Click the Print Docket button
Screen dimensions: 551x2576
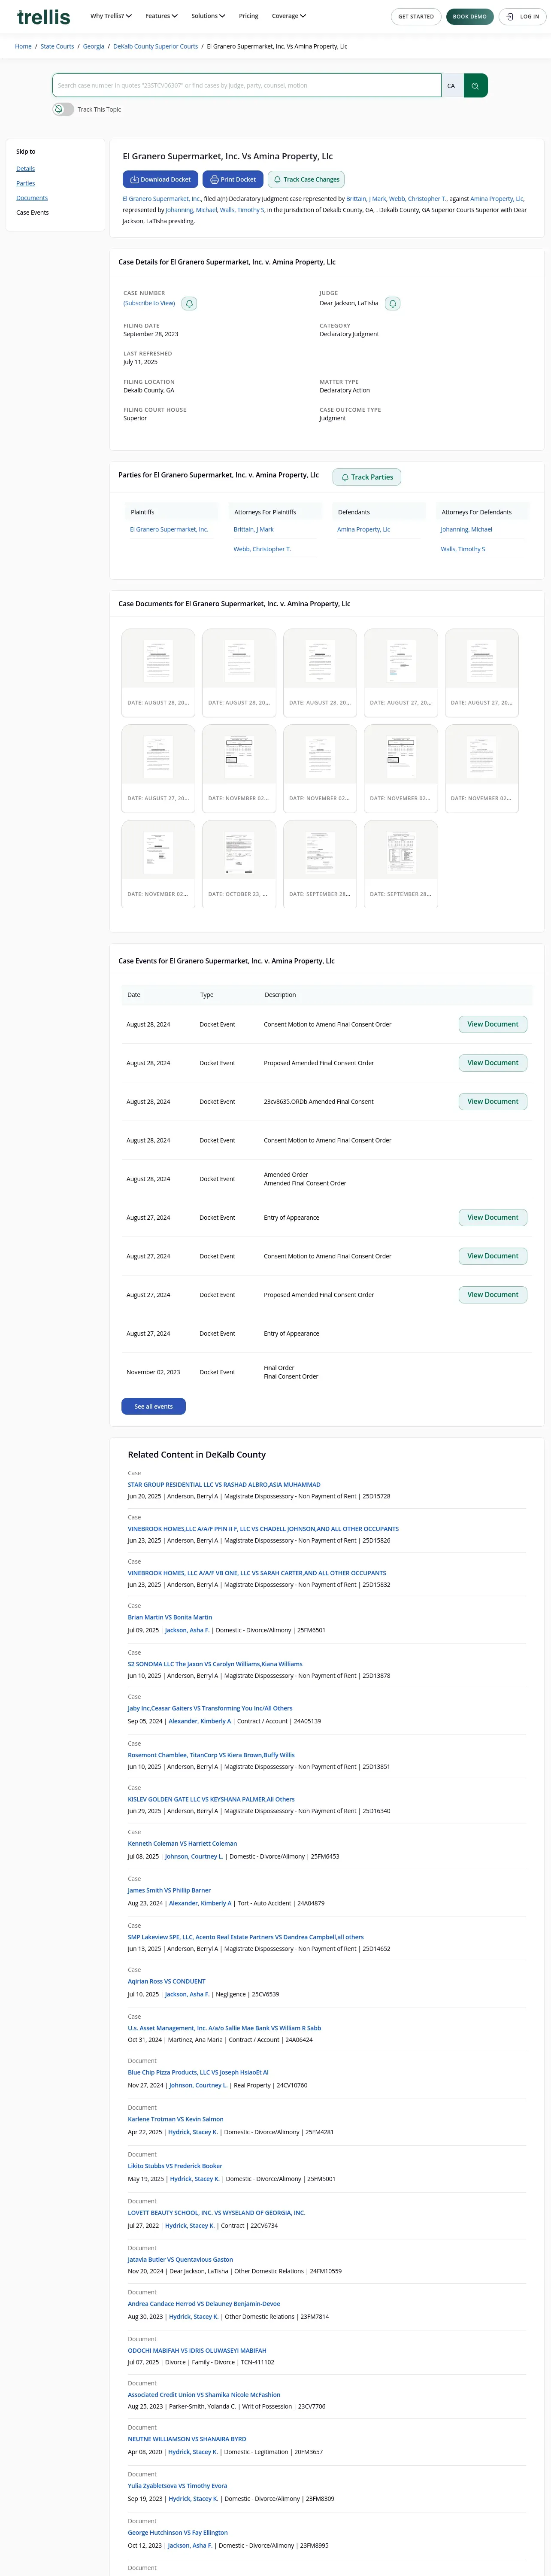[x=232, y=180]
